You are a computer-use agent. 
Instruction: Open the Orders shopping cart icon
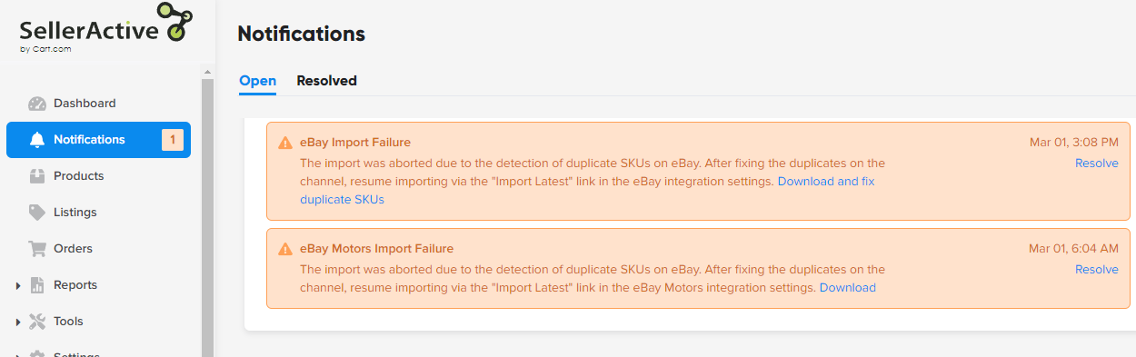37,249
